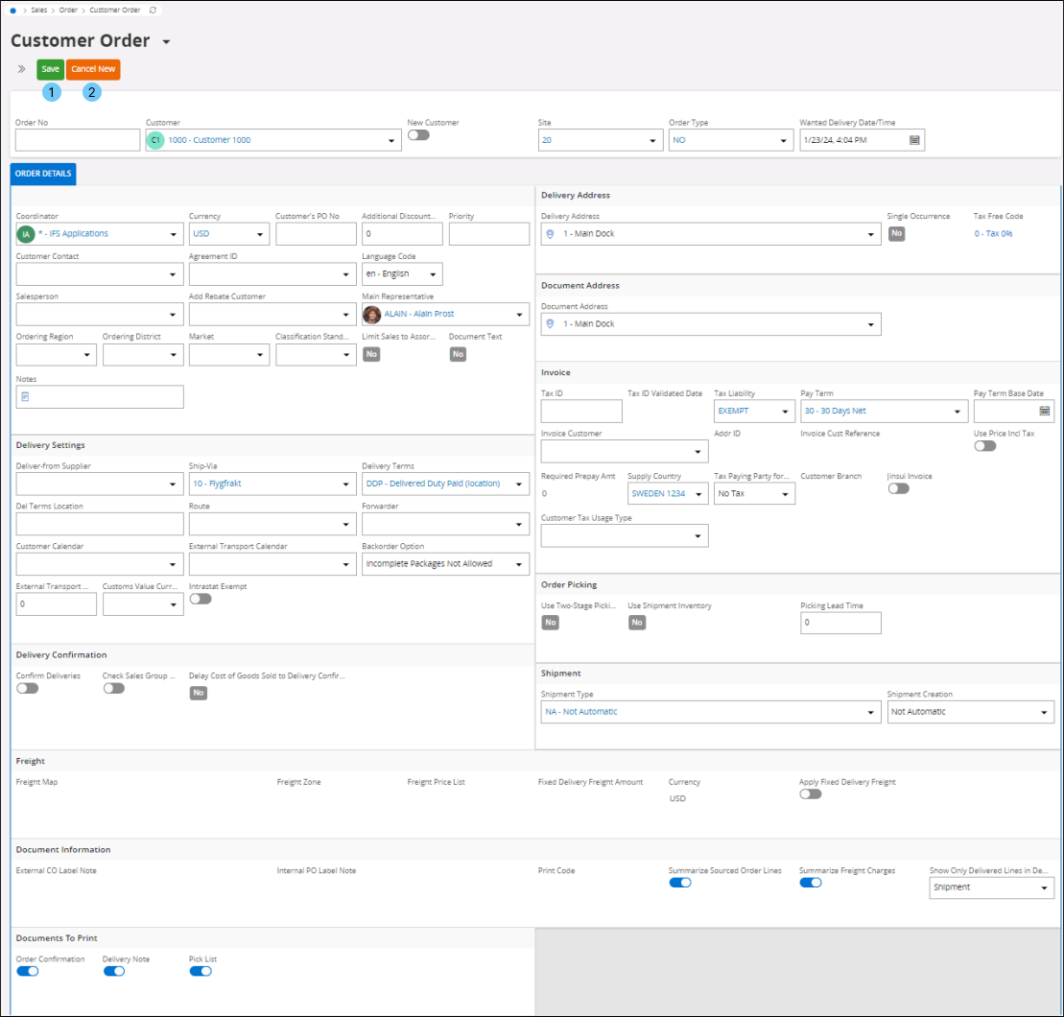The height and width of the screenshot is (1017, 1064).
Task: Click the Pay Term Base Date calendar icon
Action: [x=1044, y=411]
